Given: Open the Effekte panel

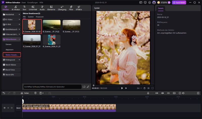Looking at the screenshot, I should coord(79,8).
